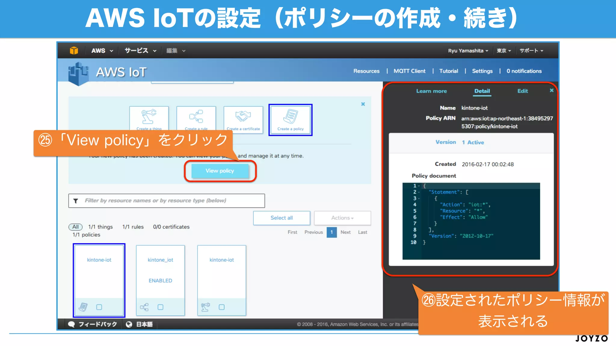Viewport: 616px width, 346px height.
Task: Check the kintone-iot policy card checkbox
Action: 99,307
